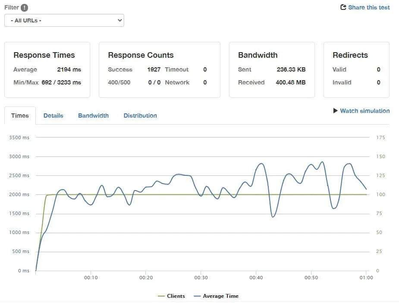Click the Timeout label in Response Counts
This screenshot has width=399, height=303.
[176, 69]
